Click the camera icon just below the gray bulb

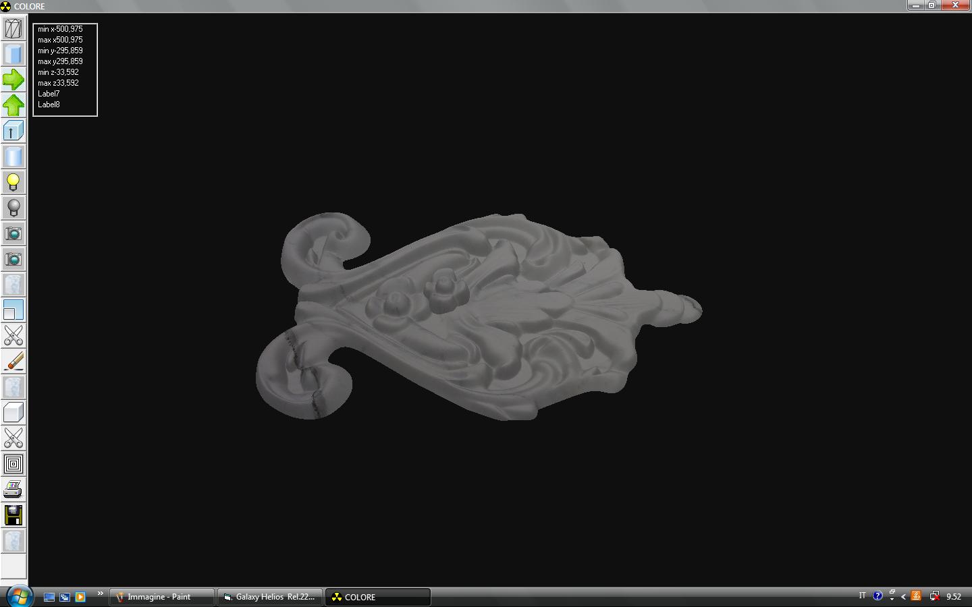[x=13, y=233]
